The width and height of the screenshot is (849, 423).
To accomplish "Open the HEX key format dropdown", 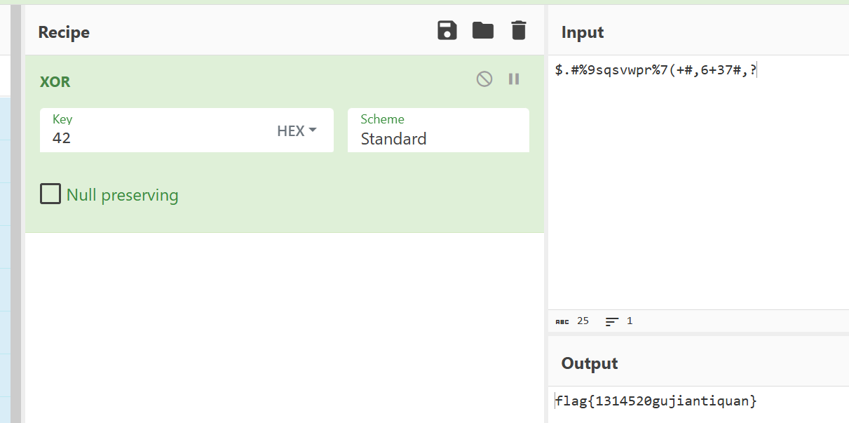I will tap(297, 130).
